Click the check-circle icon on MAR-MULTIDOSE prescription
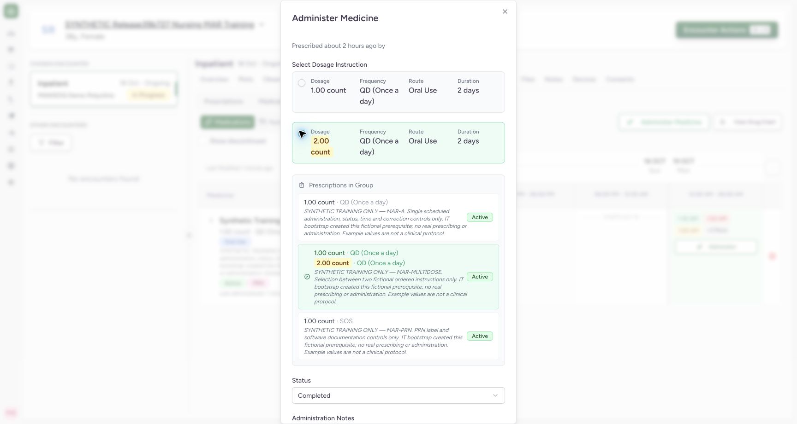The image size is (797, 424). click(x=307, y=277)
